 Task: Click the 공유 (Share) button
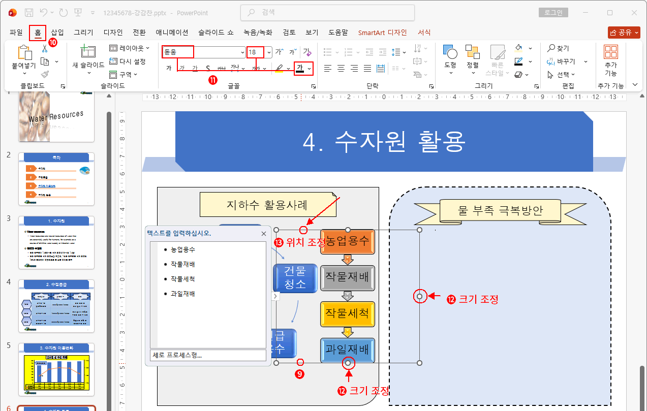(x=624, y=31)
